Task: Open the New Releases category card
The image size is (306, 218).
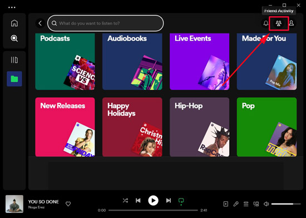Action: coord(65,127)
